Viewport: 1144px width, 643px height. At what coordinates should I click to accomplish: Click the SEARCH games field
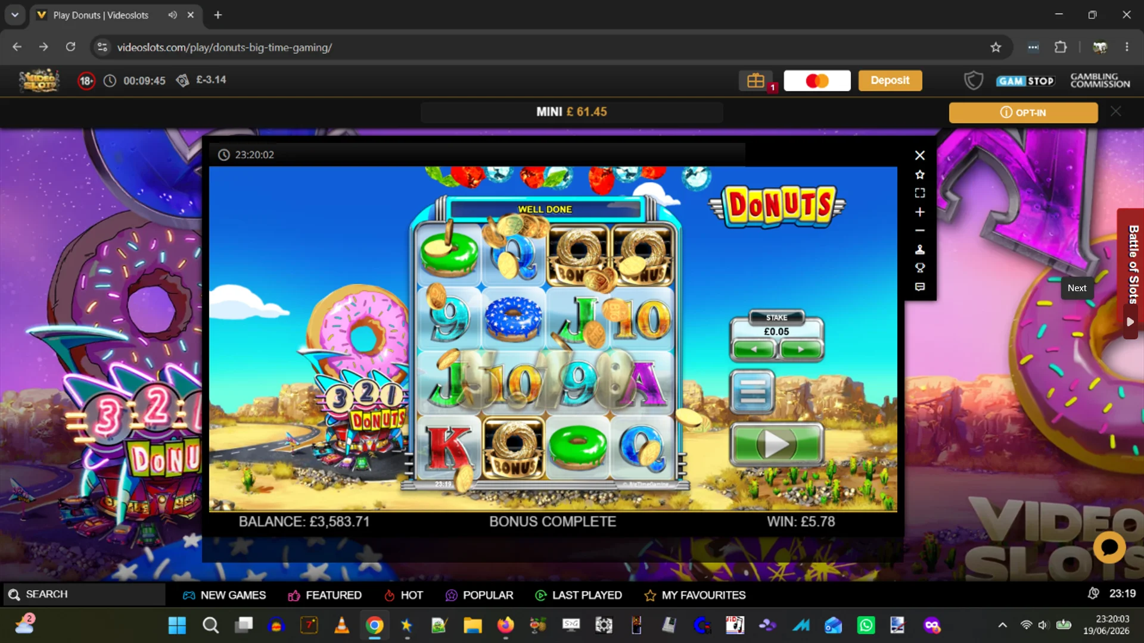(x=85, y=594)
